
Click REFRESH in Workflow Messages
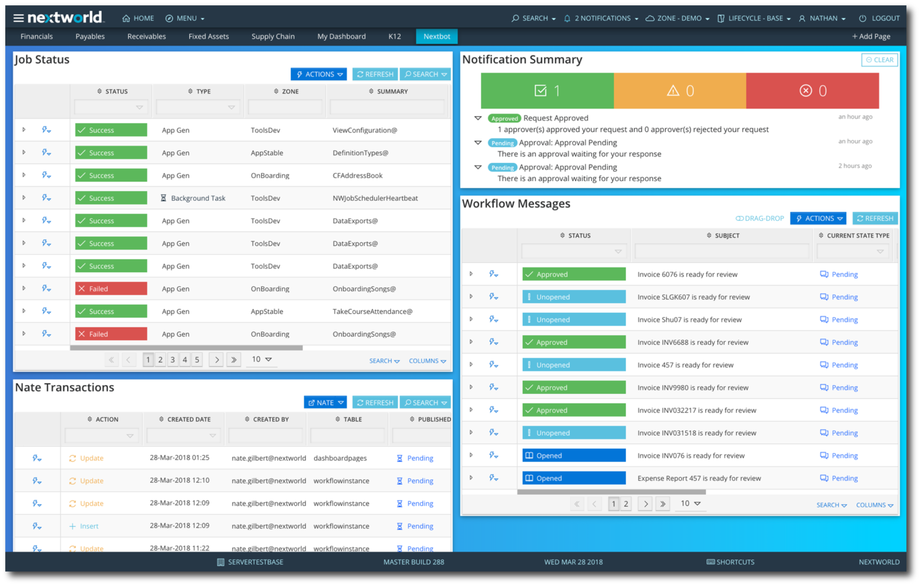pos(875,218)
